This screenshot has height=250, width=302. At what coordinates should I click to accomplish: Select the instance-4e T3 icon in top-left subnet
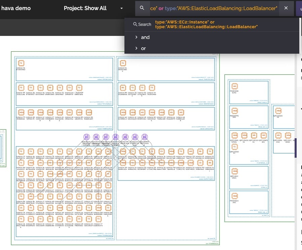(21, 63)
